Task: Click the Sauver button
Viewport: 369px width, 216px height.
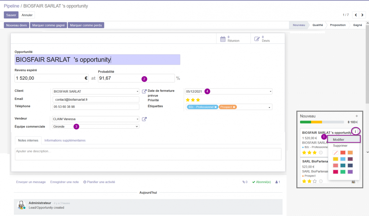Action: [x=11, y=15]
